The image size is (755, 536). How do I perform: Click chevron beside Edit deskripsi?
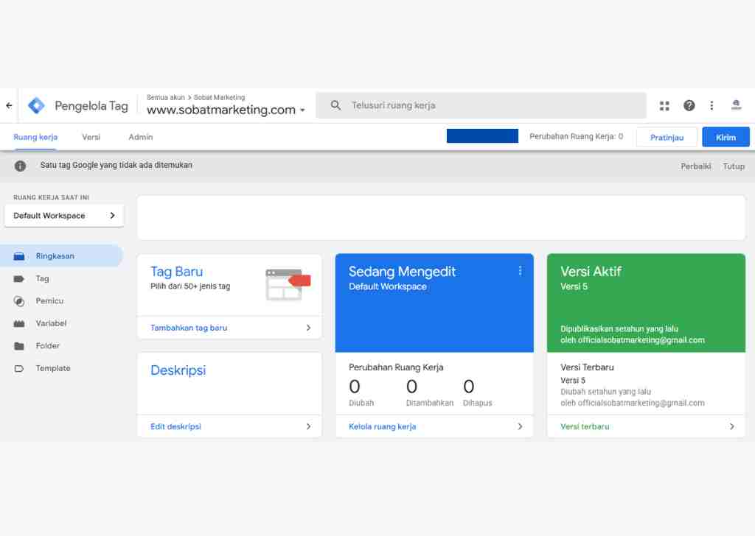(309, 426)
